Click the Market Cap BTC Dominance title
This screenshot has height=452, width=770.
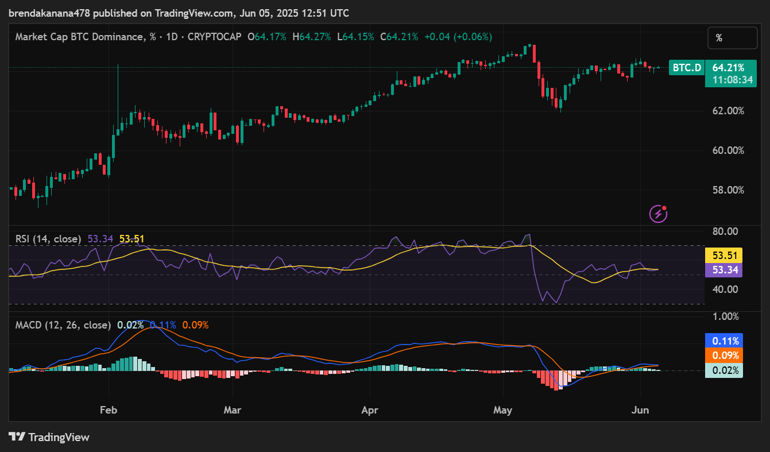(79, 37)
